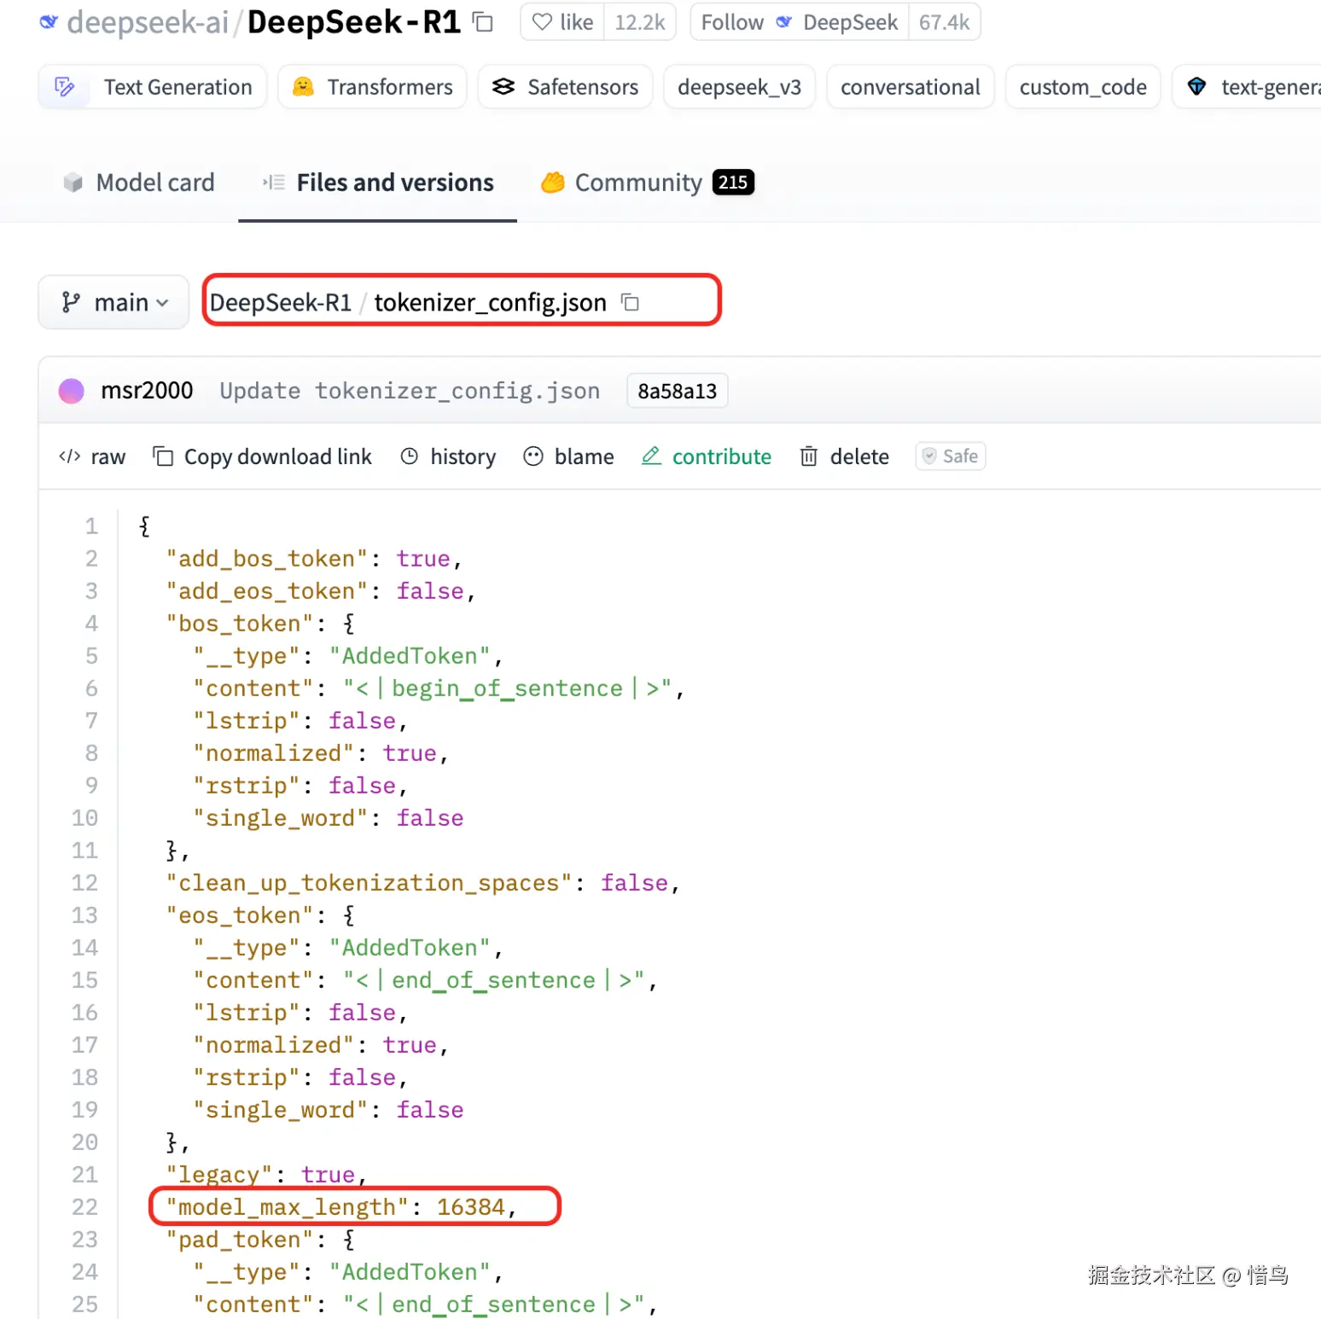This screenshot has width=1321, height=1319.
Task: Click the "eos_token" key
Action: pyautogui.click(x=240, y=915)
